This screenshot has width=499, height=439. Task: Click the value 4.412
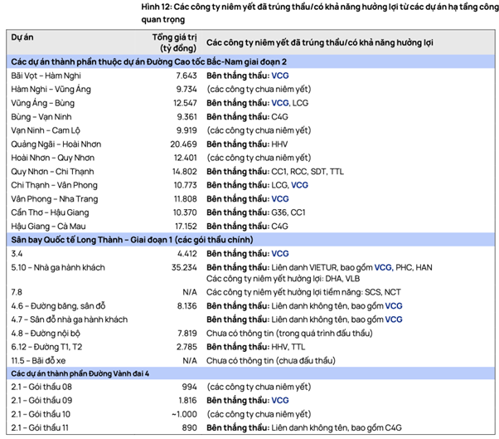(187, 254)
